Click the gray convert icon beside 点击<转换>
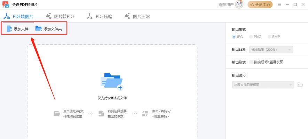The image size is (308, 139). coord(145,114)
